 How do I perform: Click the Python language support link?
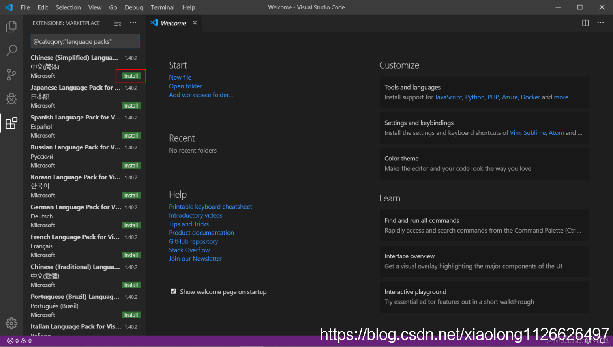coord(474,97)
